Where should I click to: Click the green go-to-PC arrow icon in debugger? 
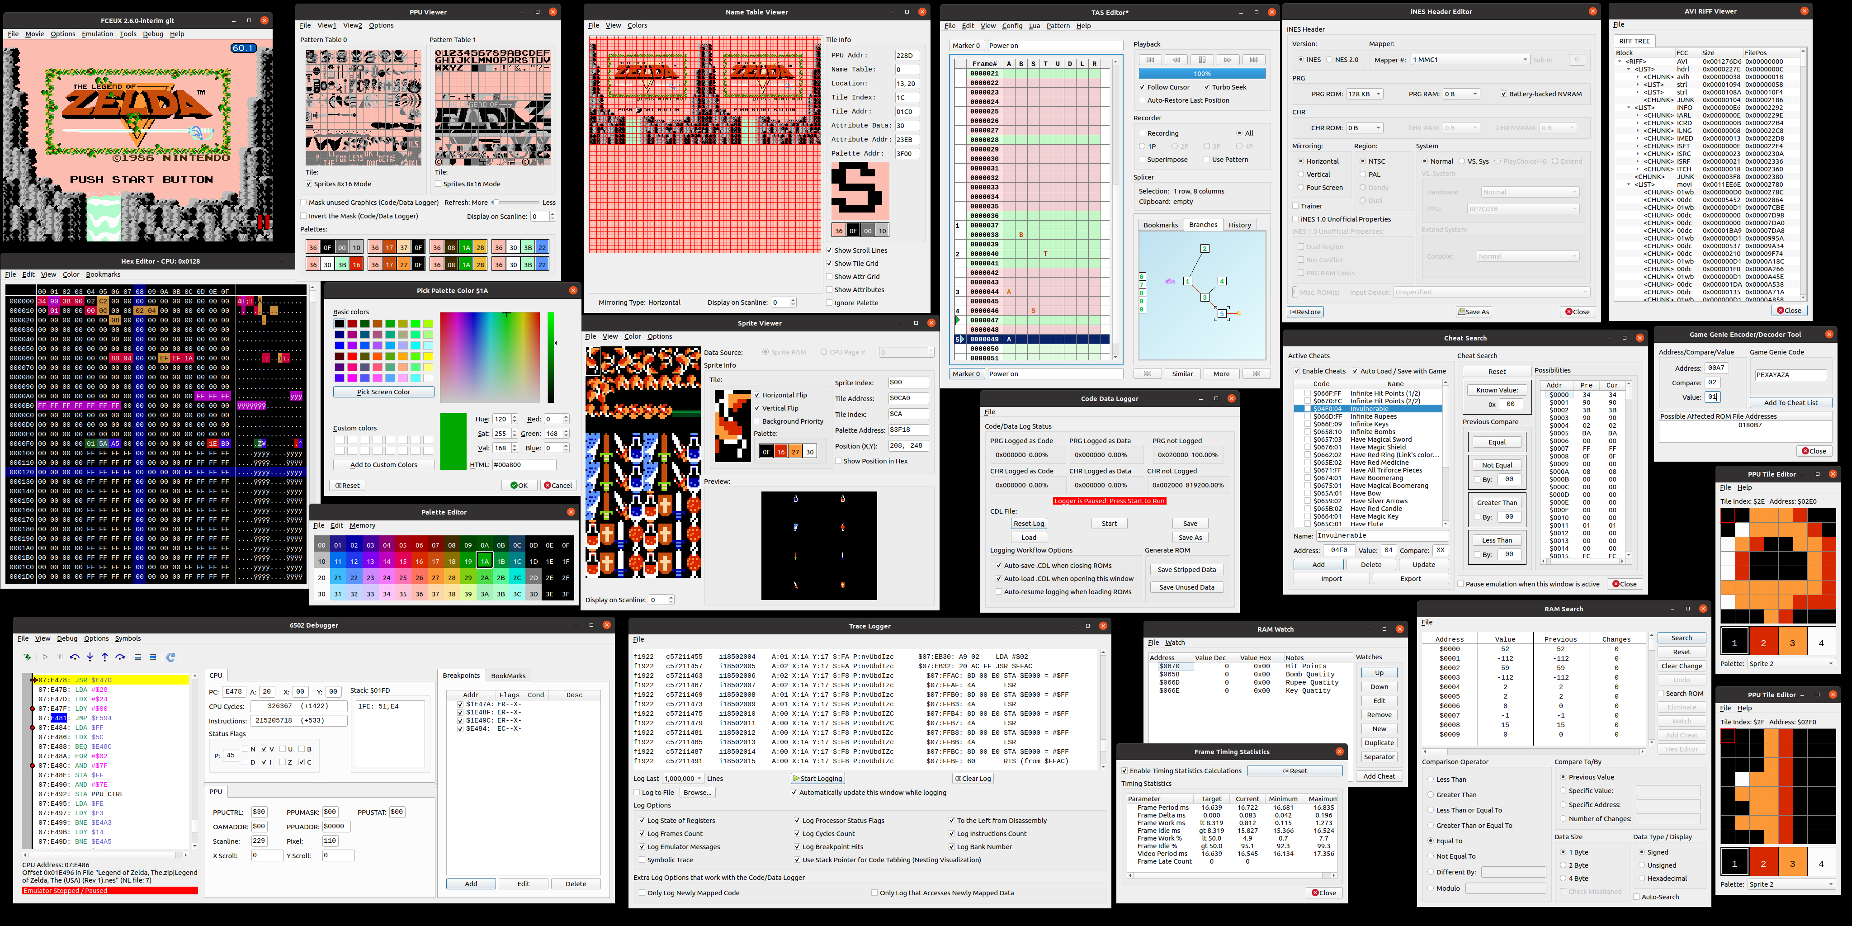coord(27,657)
